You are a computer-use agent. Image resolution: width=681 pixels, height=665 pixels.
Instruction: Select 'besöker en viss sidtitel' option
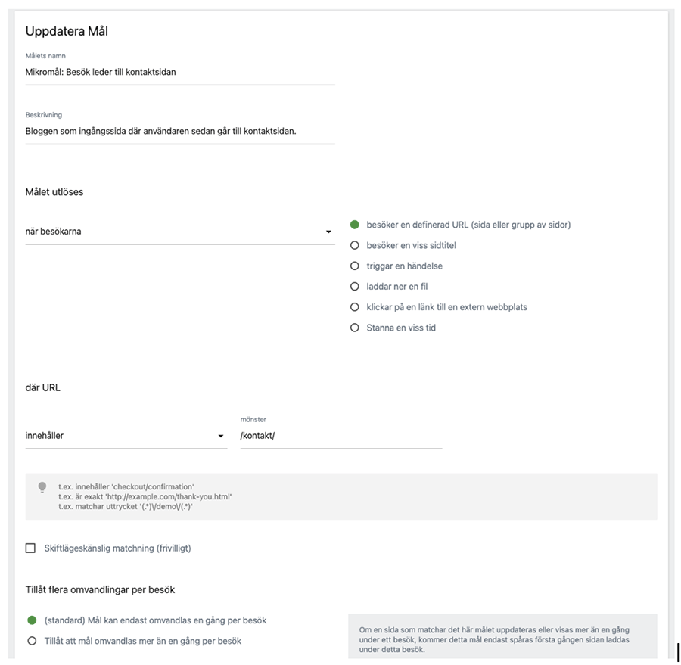pos(354,245)
